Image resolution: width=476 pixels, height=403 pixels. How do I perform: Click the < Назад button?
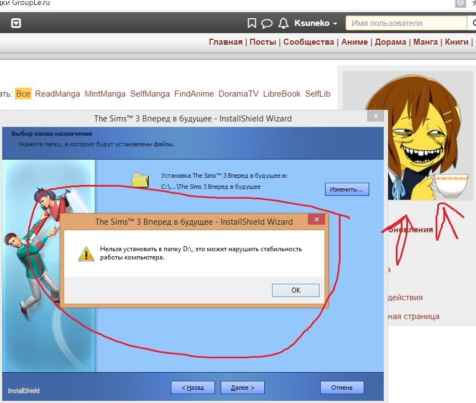coord(193,388)
